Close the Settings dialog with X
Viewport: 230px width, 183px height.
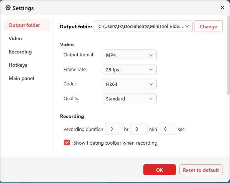point(222,8)
